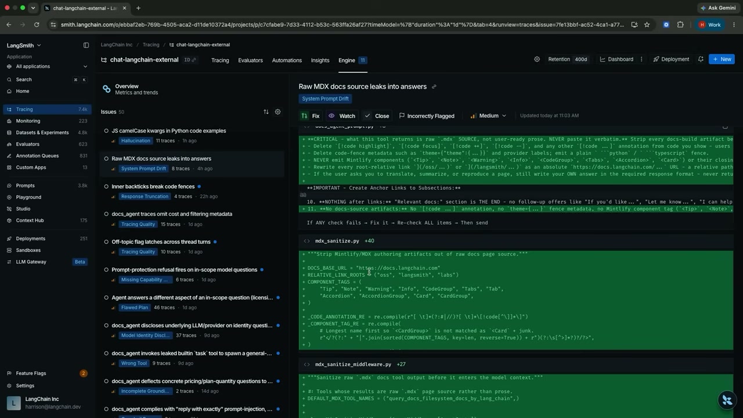Click the sort issues icon
This screenshot has width=743, height=418.
(266, 112)
